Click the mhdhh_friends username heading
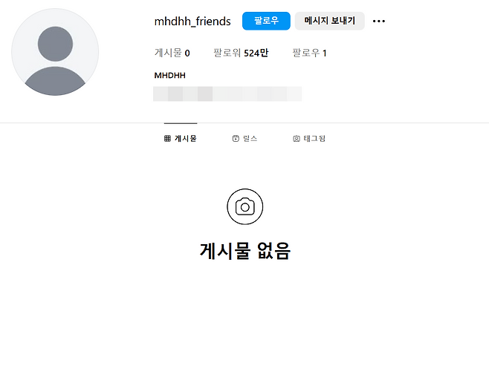The width and height of the screenshot is (489, 383). tap(192, 22)
